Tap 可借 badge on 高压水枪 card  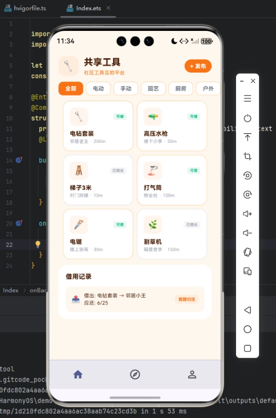pyautogui.click(x=194, y=116)
